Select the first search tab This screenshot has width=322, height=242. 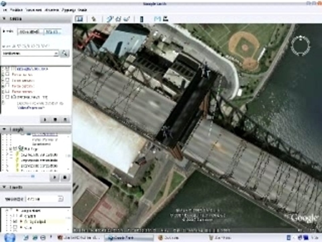[31, 32]
